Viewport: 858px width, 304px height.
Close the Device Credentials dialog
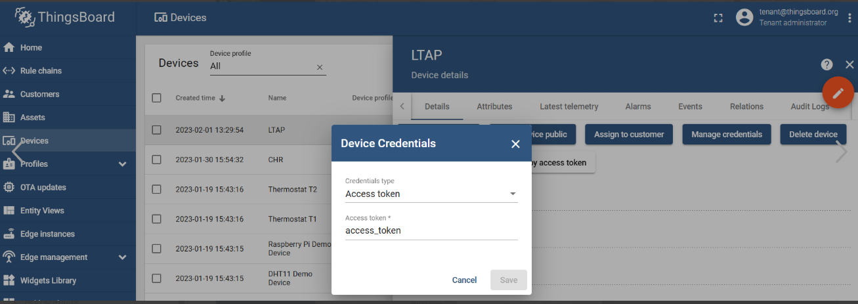515,144
